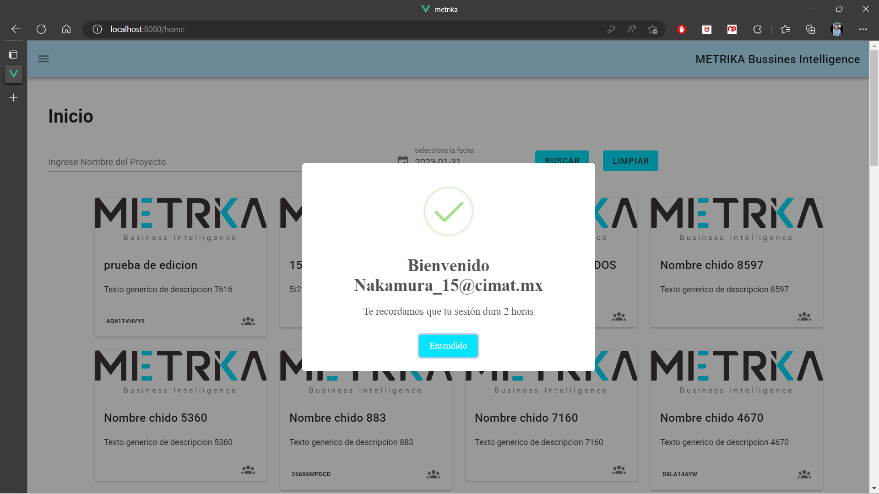The height and width of the screenshot is (494, 879).
Task: Click the plus icon in the left sidebar
Action: pyautogui.click(x=13, y=97)
